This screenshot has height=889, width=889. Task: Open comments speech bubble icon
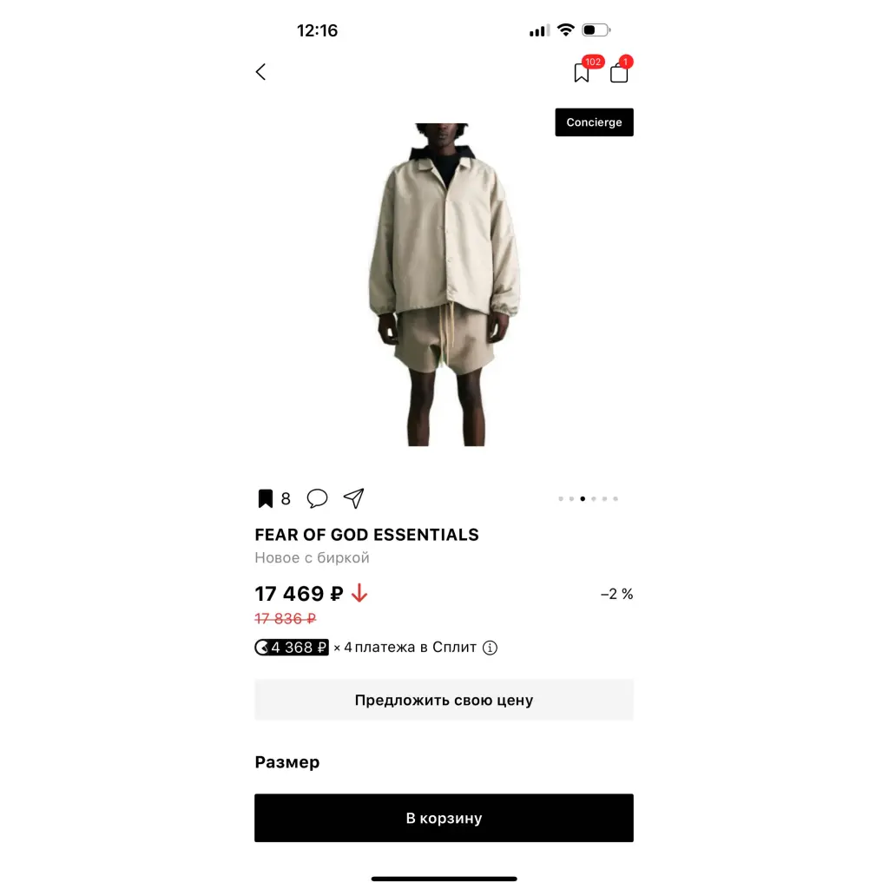pos(317,498)
